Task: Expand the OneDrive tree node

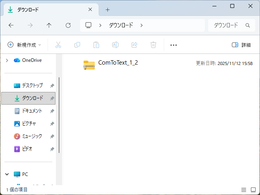Action: coord(7,60)
